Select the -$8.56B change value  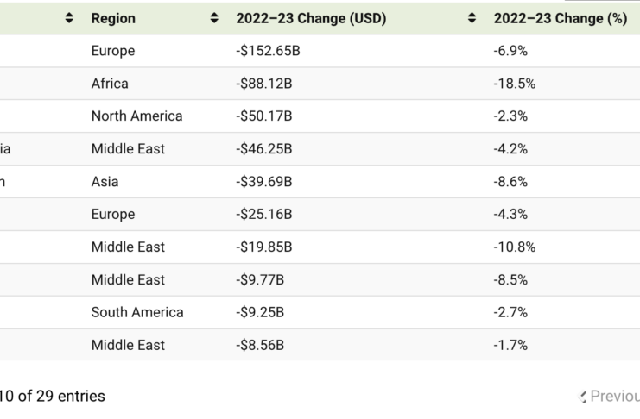pos(260,345)
